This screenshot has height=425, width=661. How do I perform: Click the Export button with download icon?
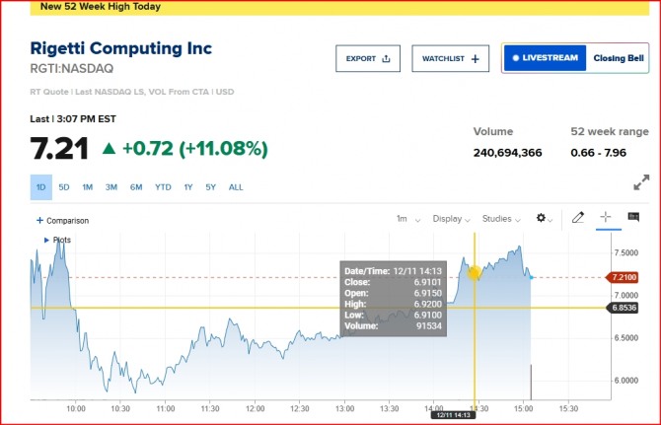pos(369,59)
